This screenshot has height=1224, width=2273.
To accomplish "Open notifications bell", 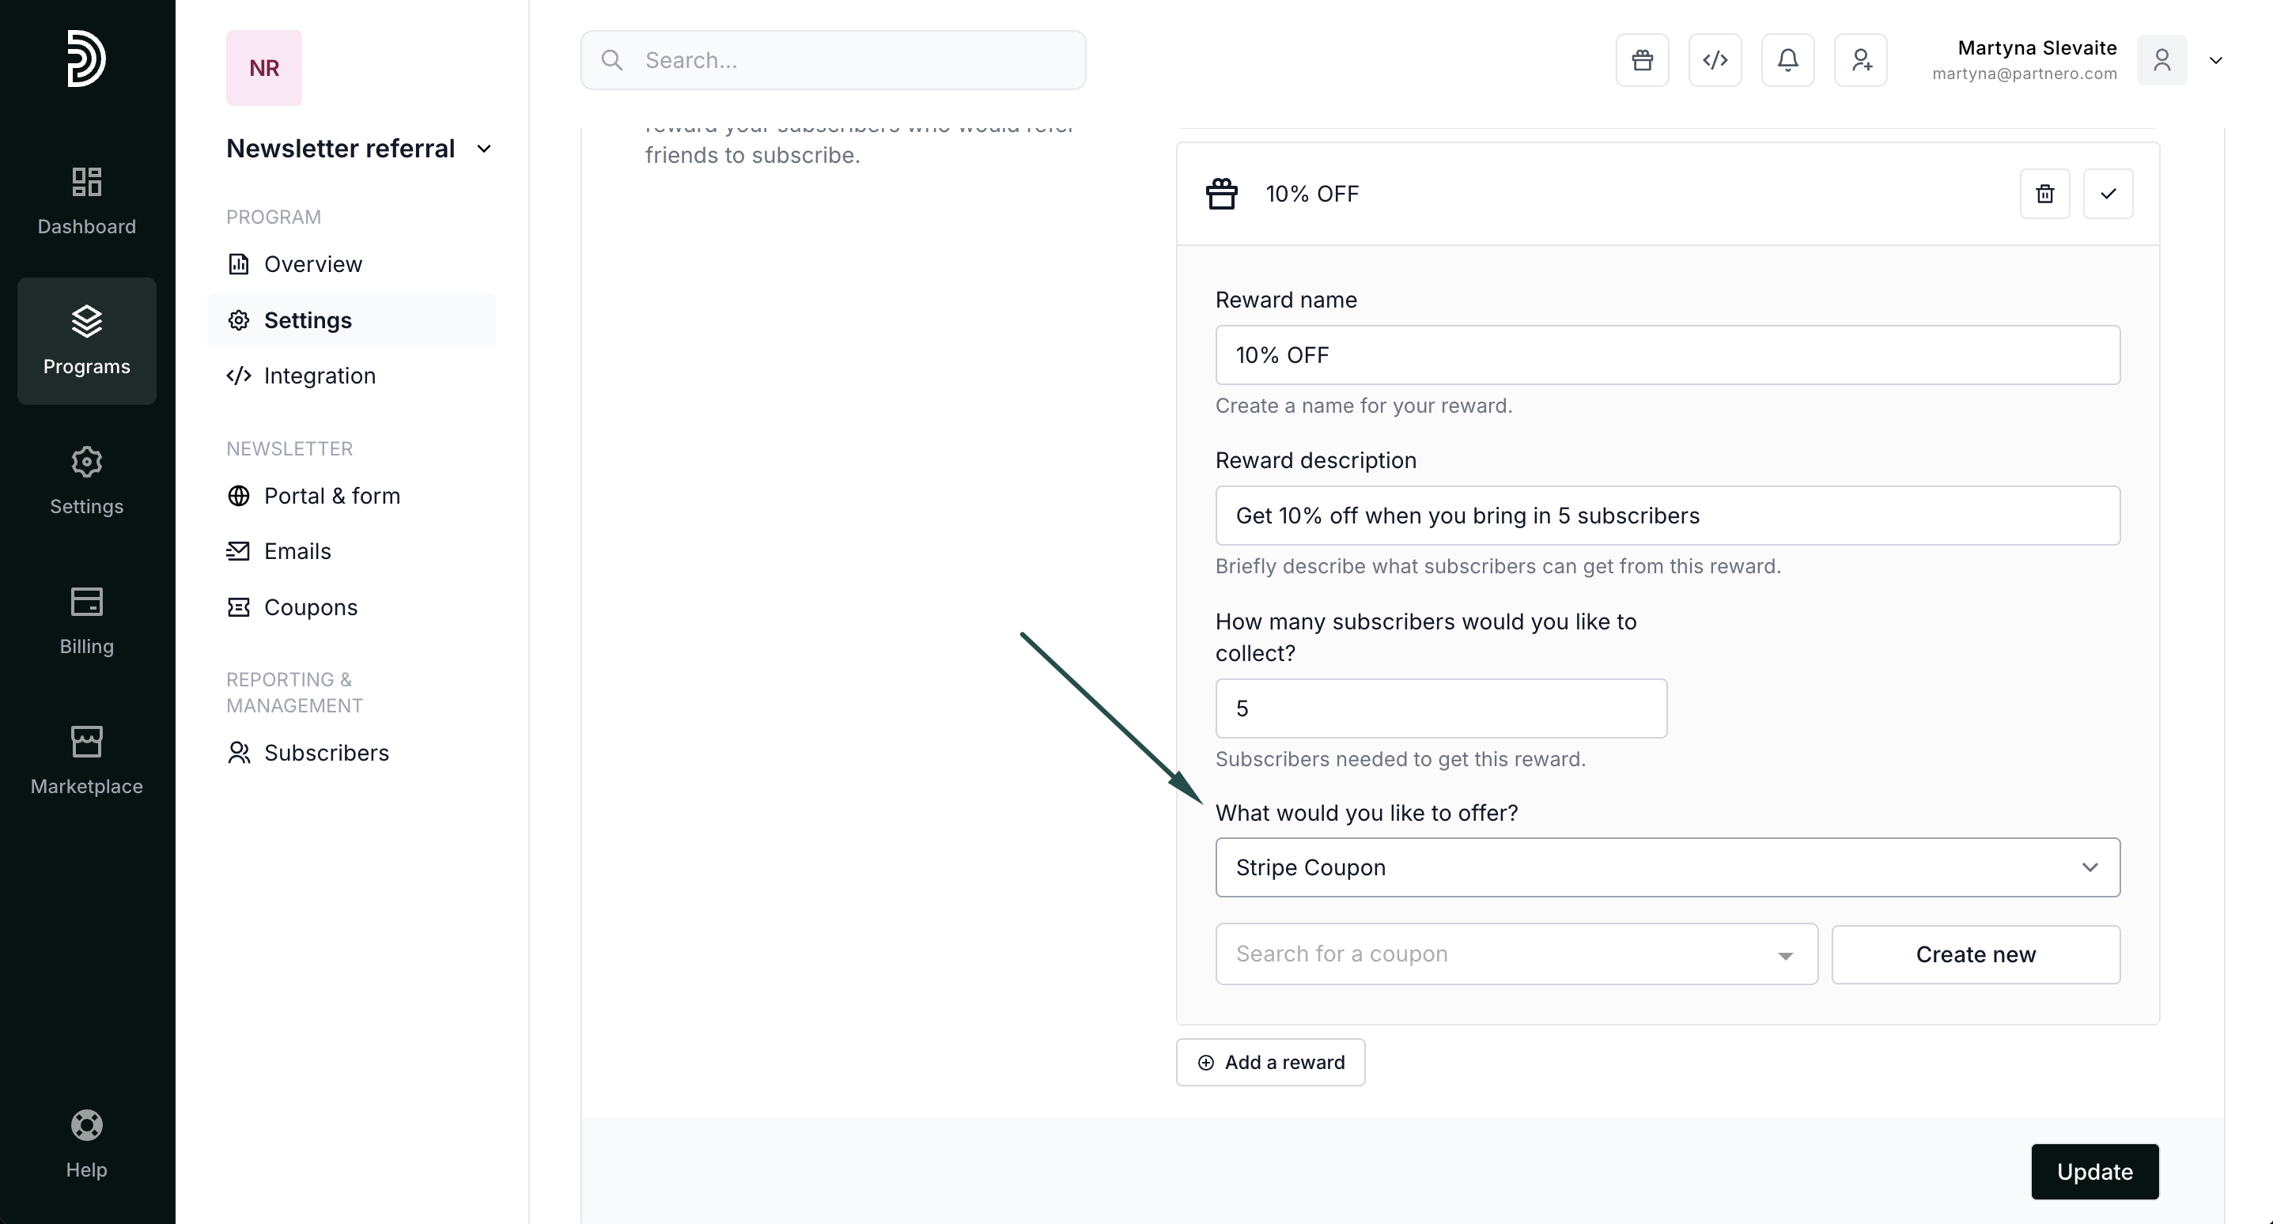I will (x=1787, y=60).
